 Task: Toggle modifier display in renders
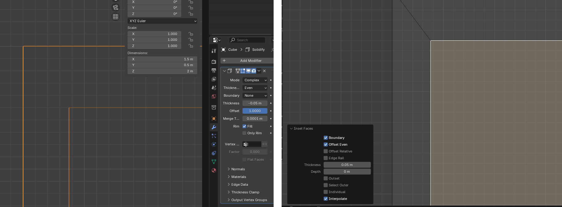(x=254, y=71)
